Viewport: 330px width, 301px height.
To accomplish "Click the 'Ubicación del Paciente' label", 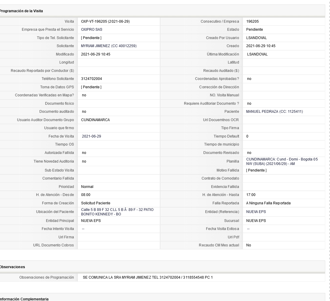I will [55, 212].
